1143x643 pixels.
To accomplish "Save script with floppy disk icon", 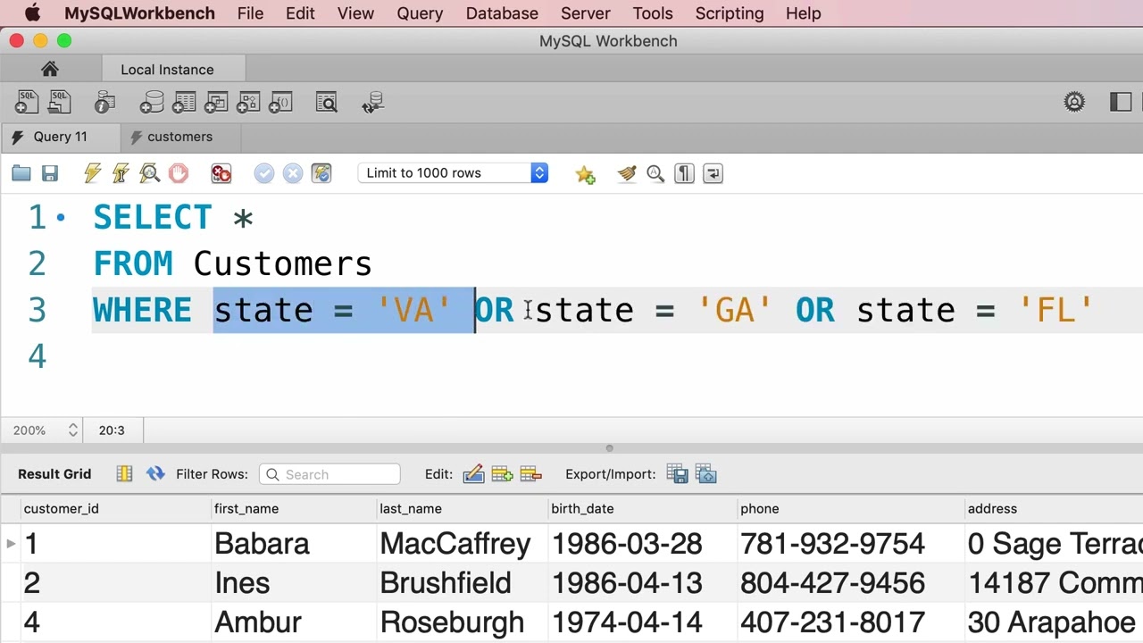I will click(50, 173).
